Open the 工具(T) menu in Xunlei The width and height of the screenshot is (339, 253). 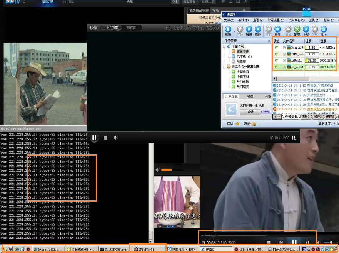click(x=314, y=20)
